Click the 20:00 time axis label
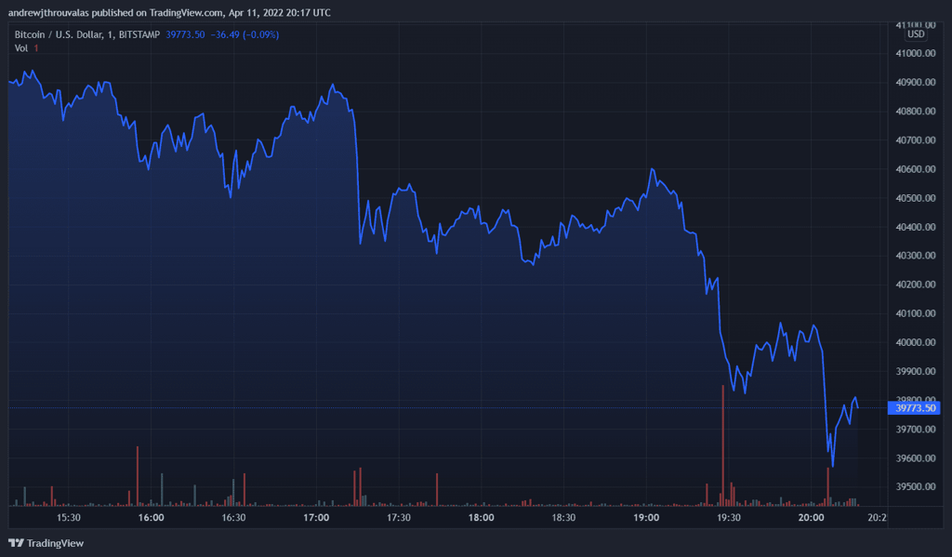Viewport: 952px width, 557px height. [x=812, y=518]
